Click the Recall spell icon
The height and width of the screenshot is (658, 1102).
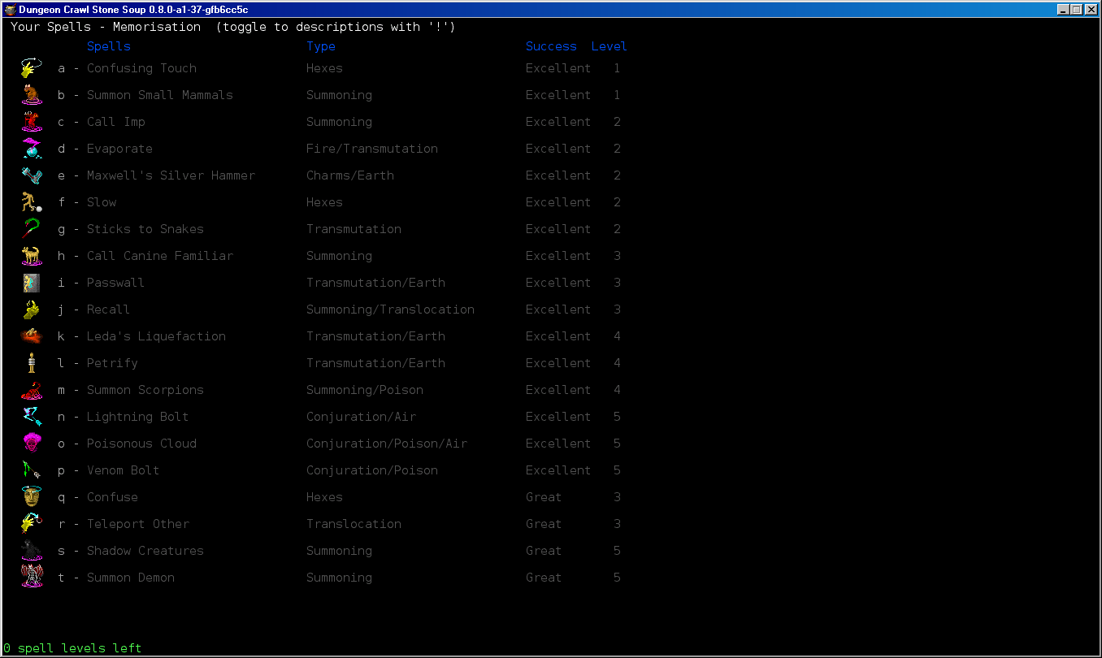click(32, 310)
